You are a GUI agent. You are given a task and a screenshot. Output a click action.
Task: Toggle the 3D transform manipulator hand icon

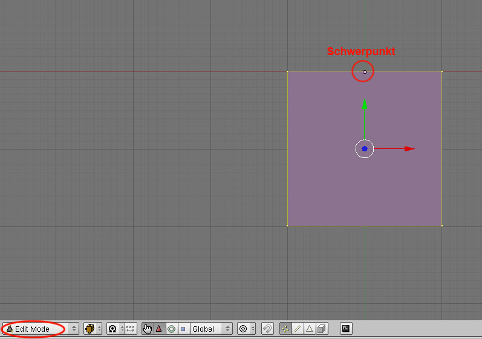[x=148, y=329]
